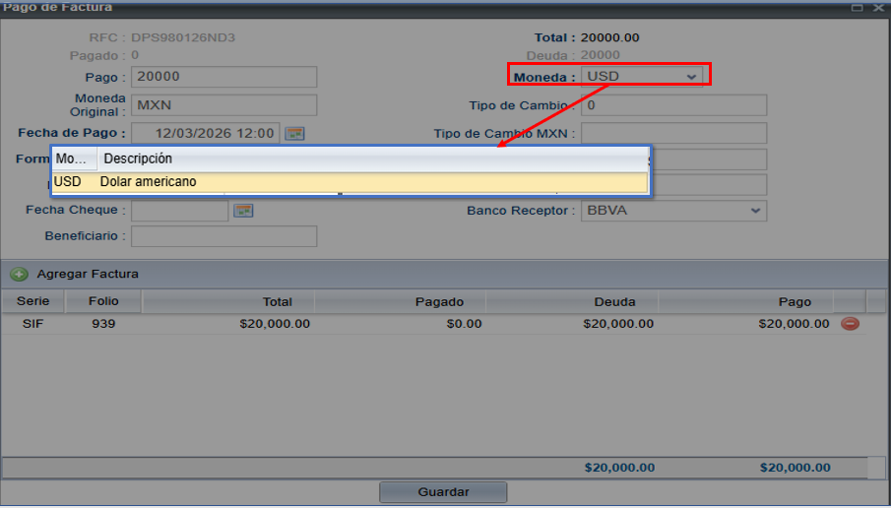
Task: Click the Deuda column header
Action: [614, 302]
